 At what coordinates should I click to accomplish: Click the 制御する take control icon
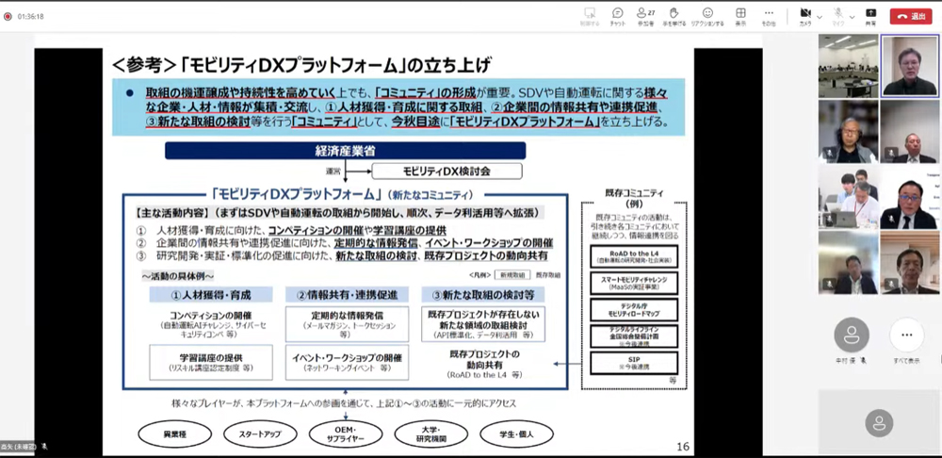pos(589,16)
